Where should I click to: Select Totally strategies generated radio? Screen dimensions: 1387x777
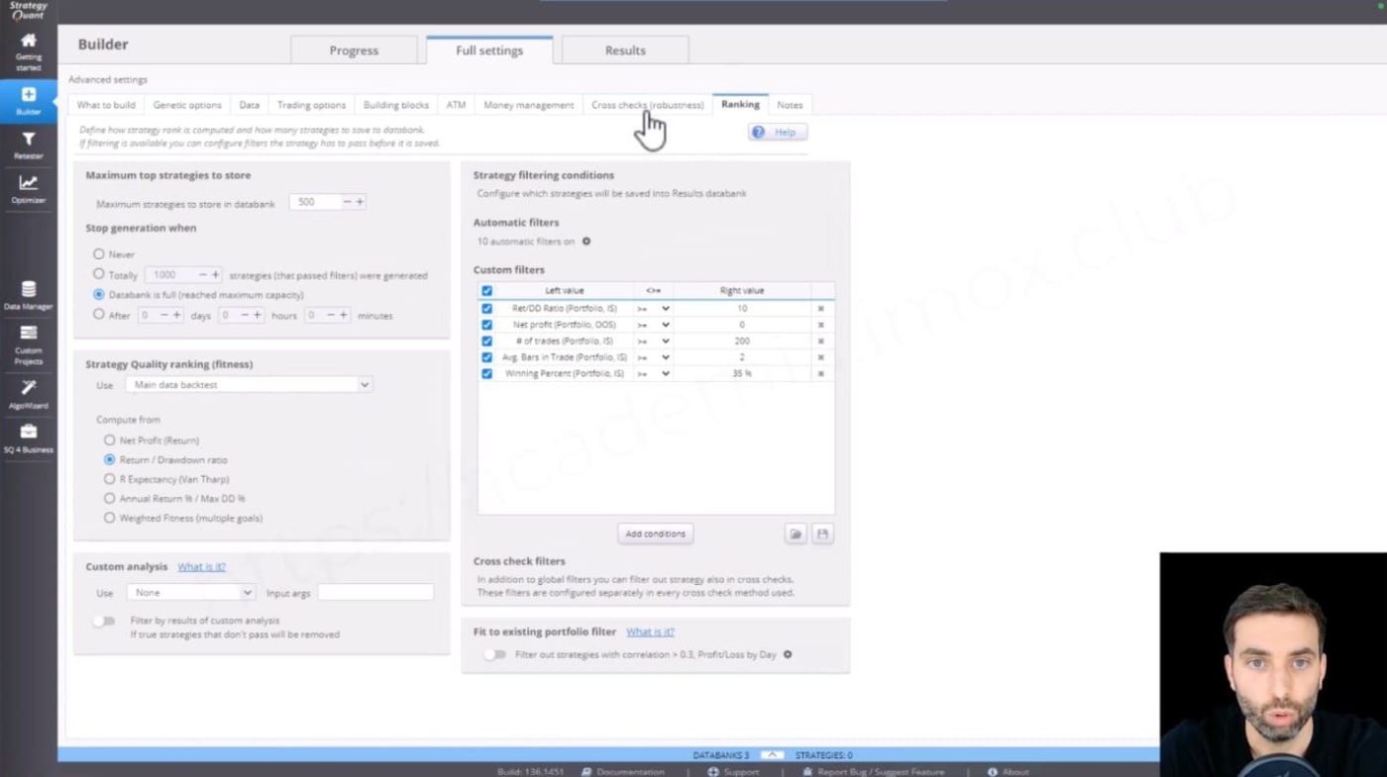98,274
